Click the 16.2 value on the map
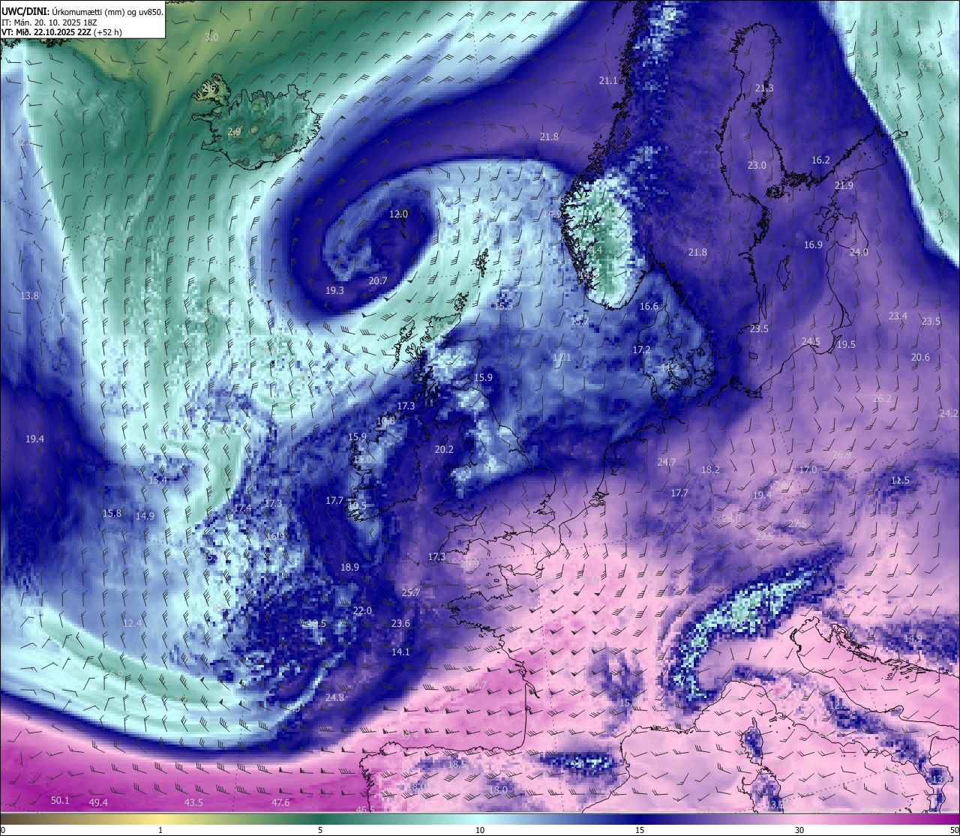 (820, 160)
